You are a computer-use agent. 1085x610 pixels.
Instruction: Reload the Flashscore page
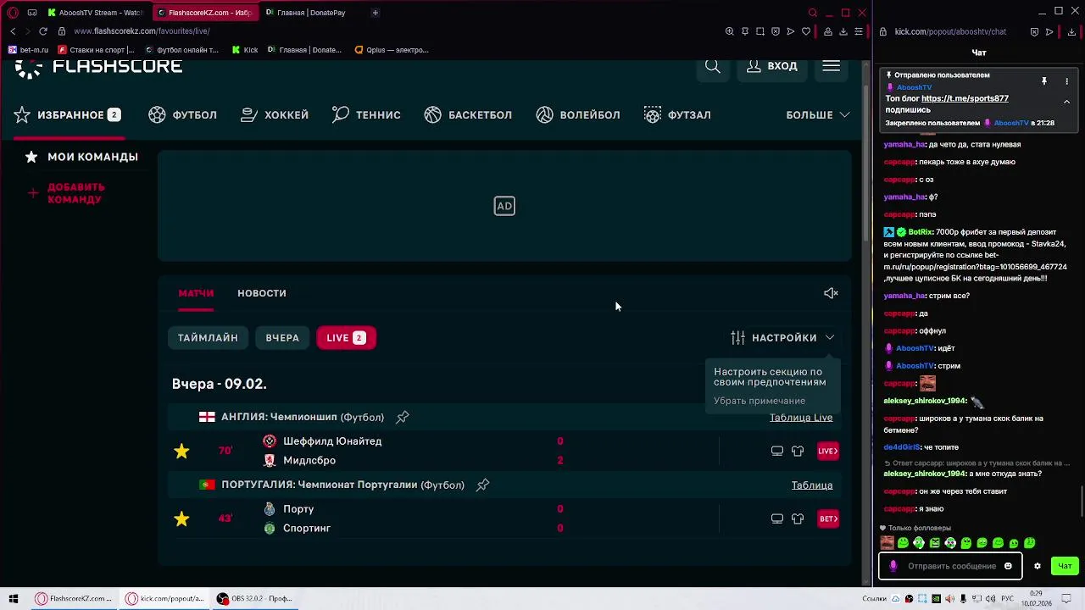point(43,31)
